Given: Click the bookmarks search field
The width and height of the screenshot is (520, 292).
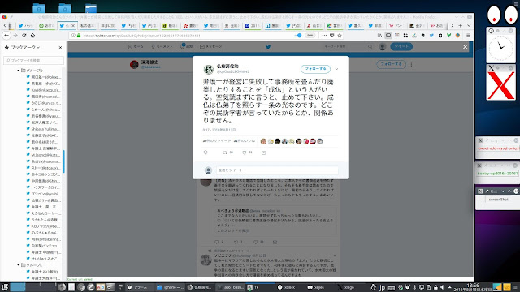Looking at the screenshot, I should pos(33,60).
